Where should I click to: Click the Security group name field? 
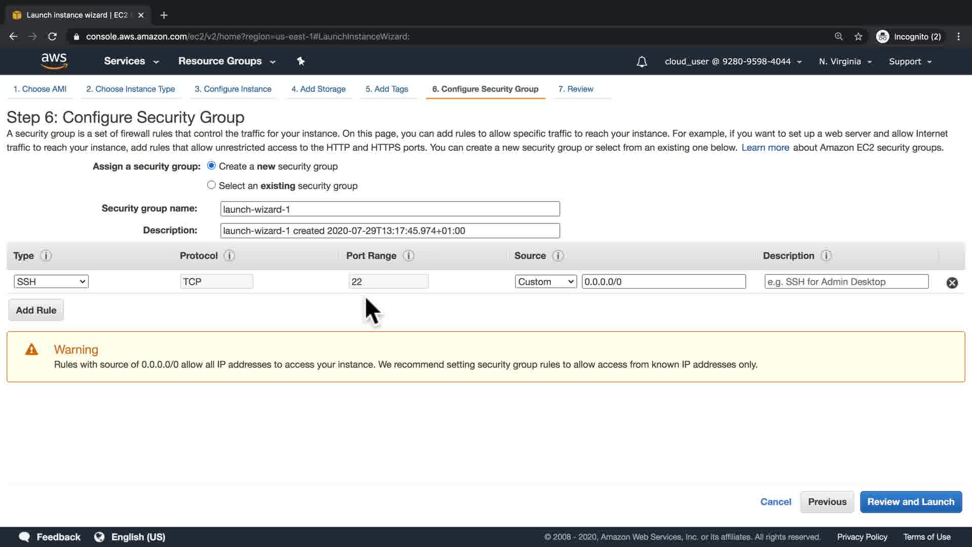tap(390, 209)
